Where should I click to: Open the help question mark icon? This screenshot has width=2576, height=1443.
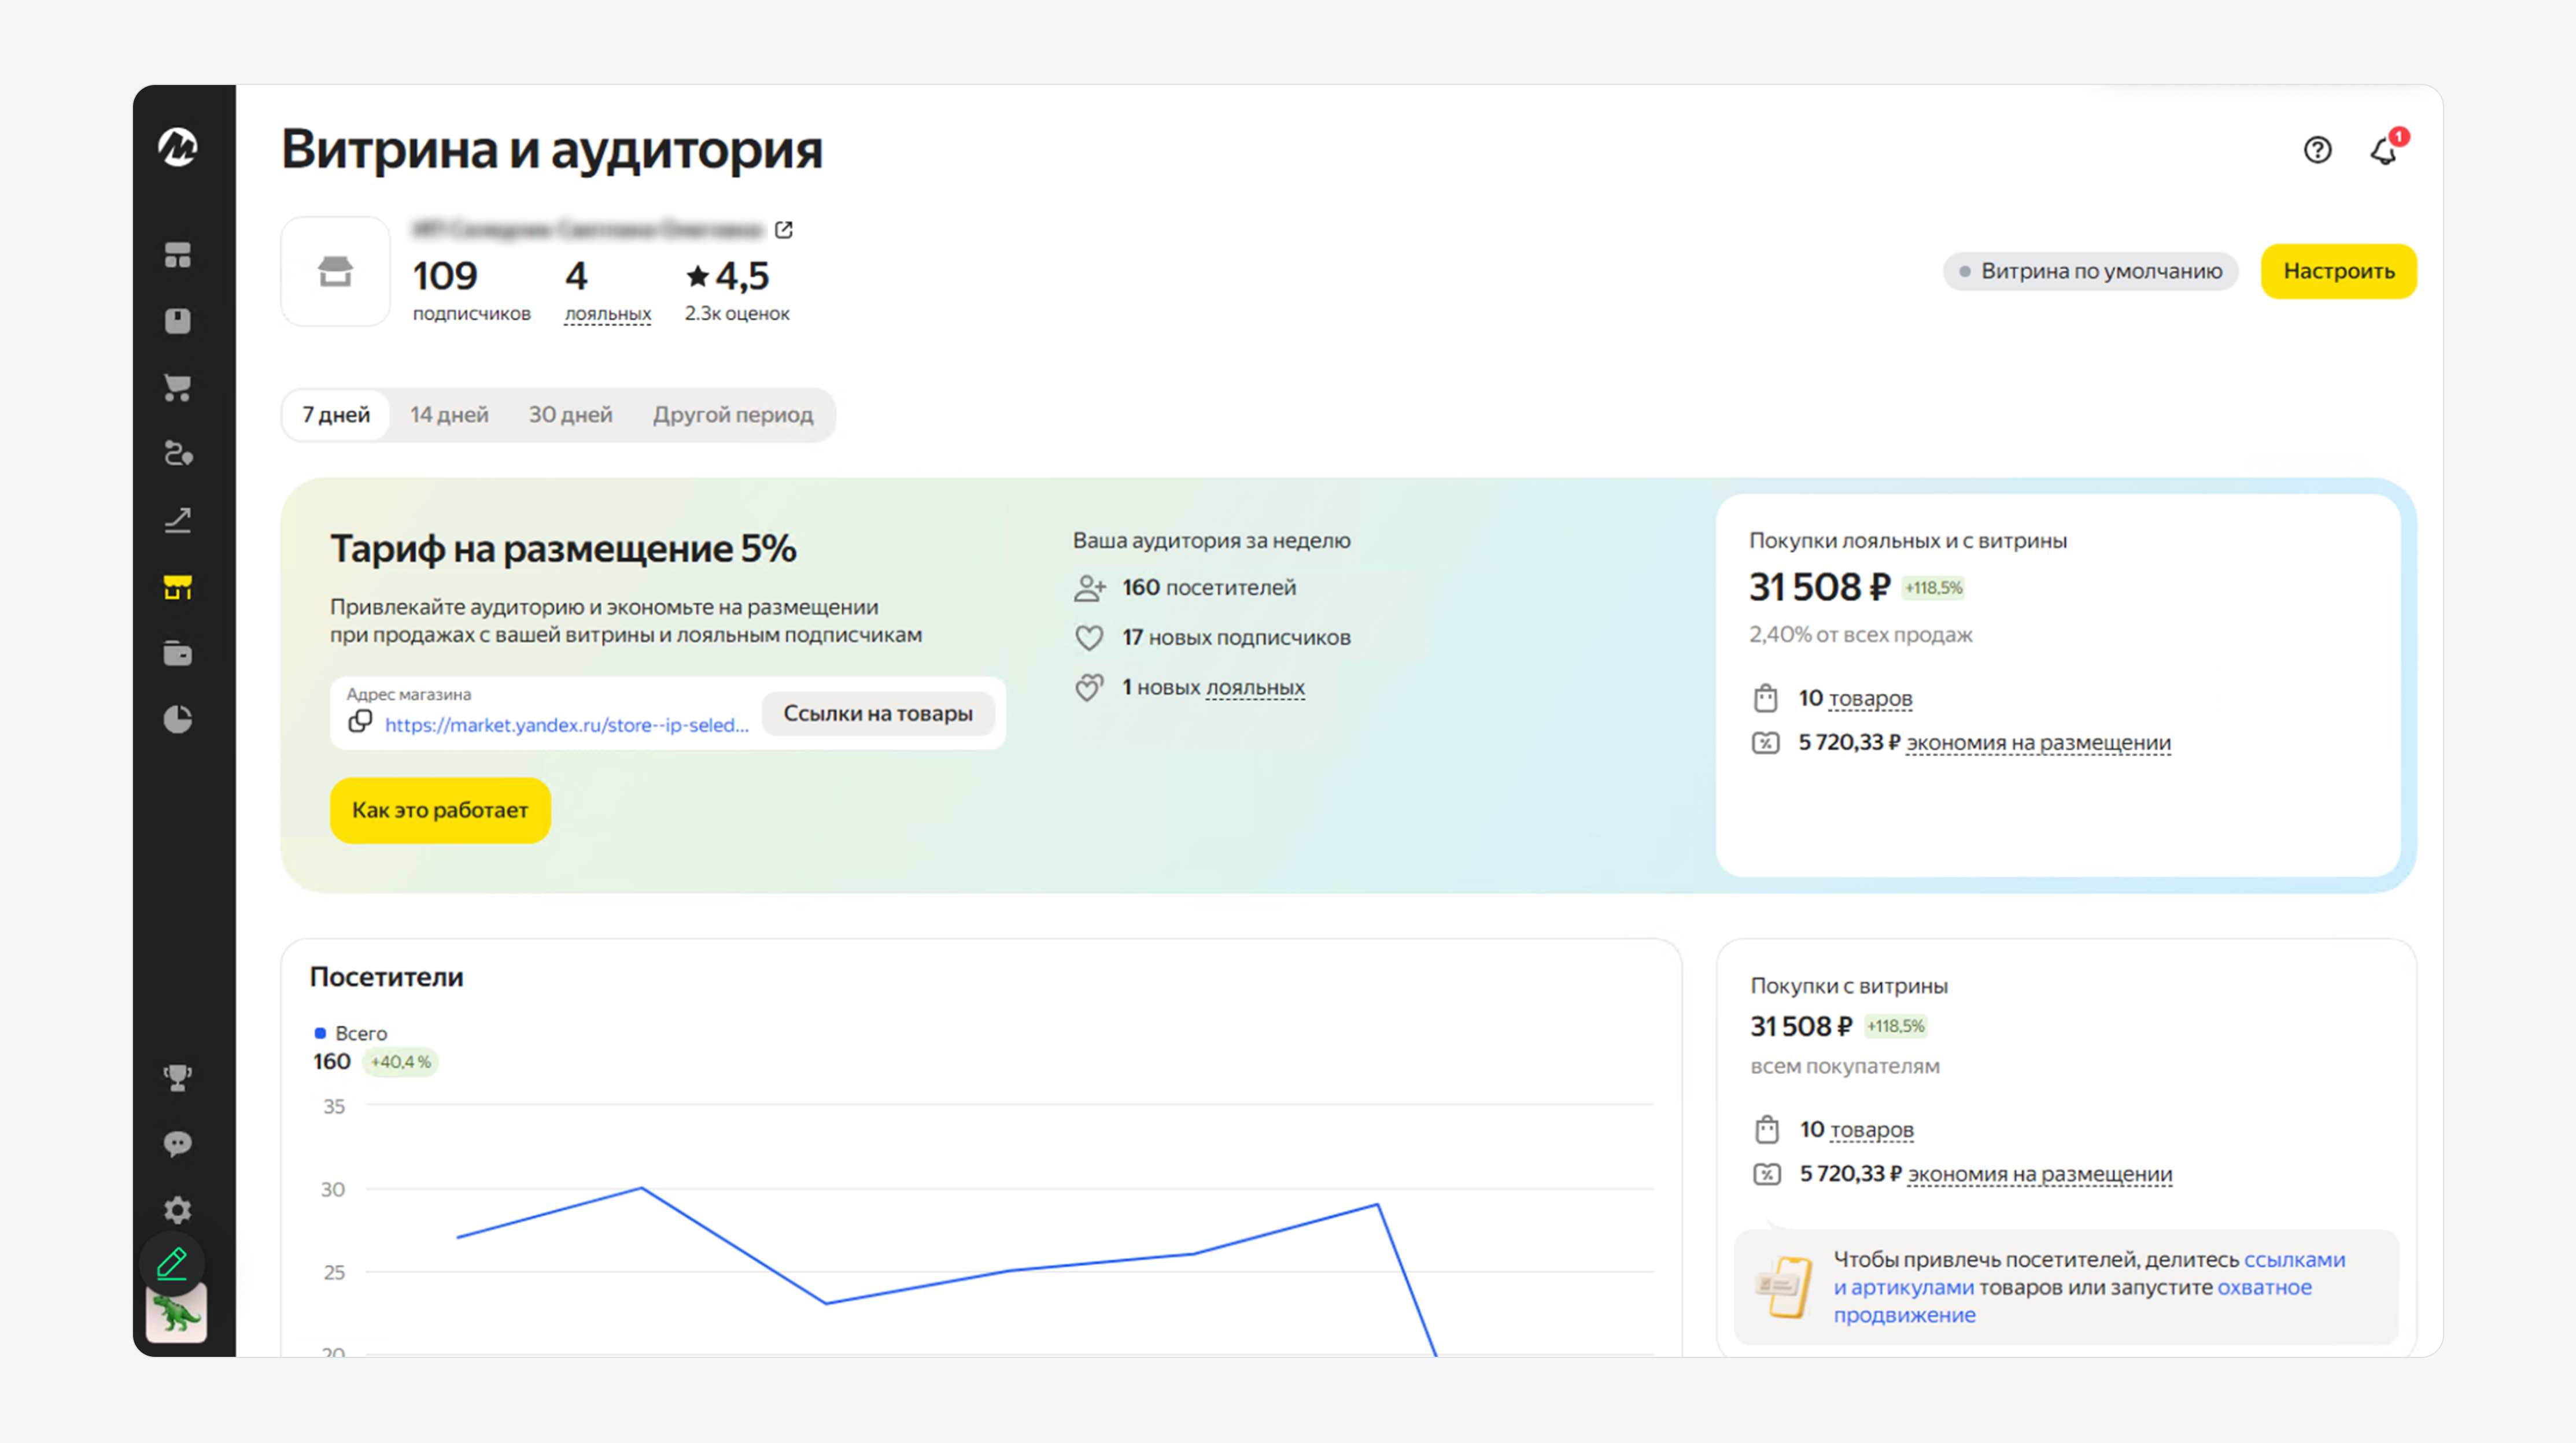tap(2317, 150)
